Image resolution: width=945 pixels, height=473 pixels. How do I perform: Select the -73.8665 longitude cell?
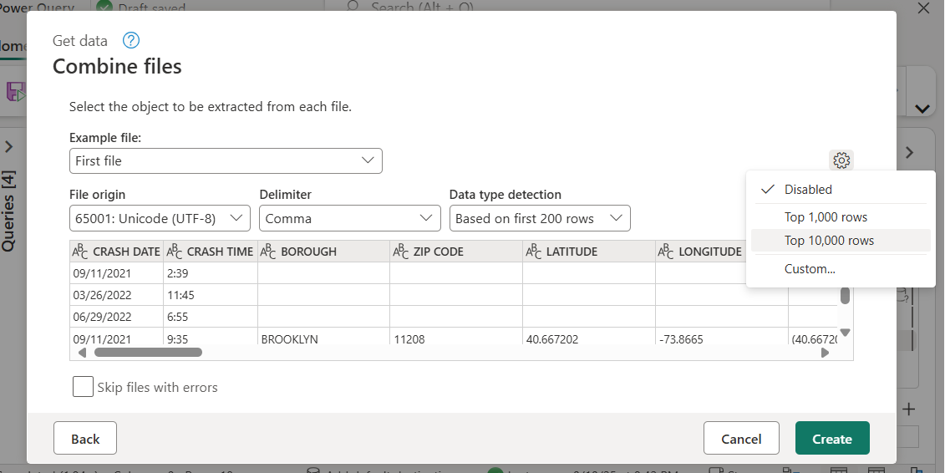[722, 337]
